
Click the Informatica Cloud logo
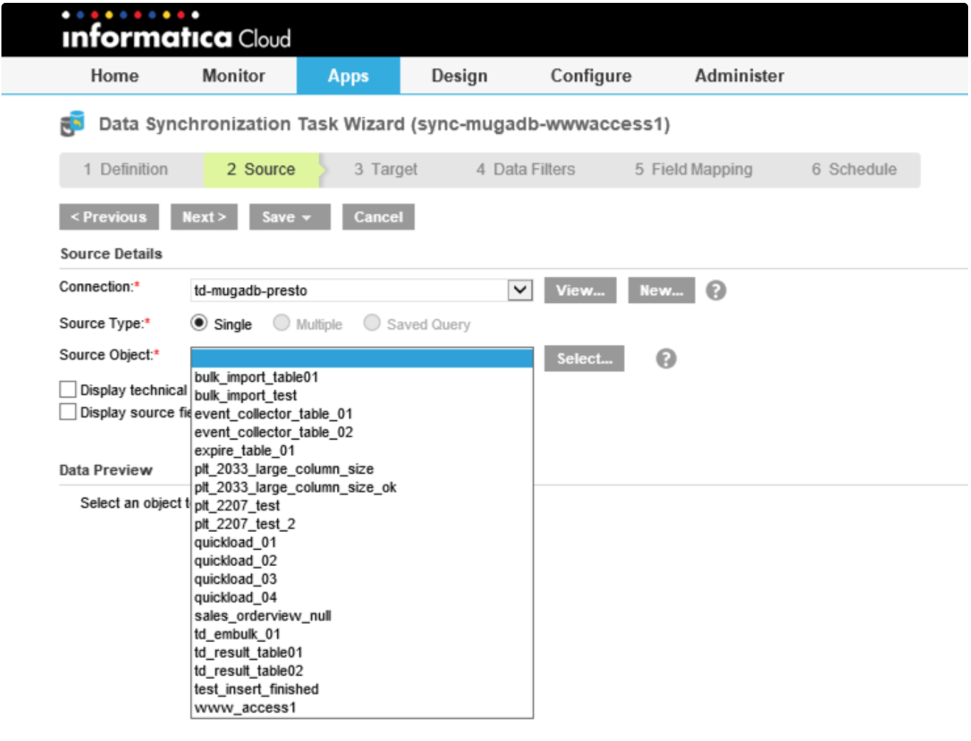pyautogui.click(x=176, y=31)
